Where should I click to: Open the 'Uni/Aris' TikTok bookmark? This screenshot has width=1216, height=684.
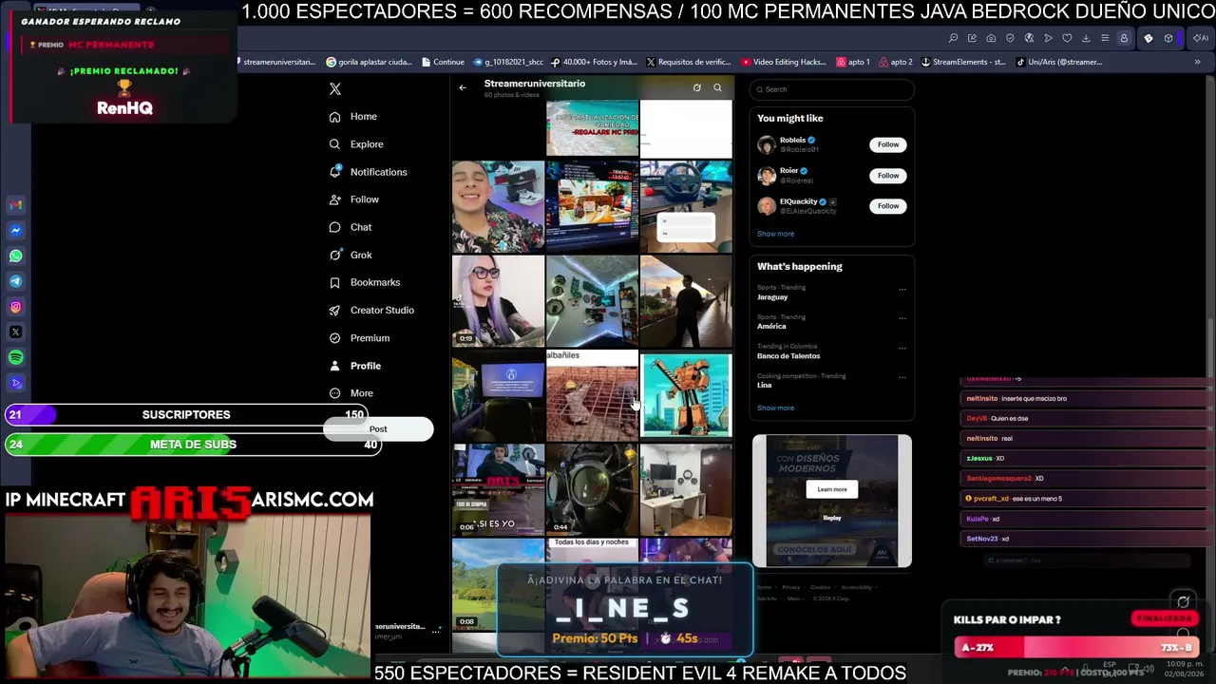coord(1059,62)
